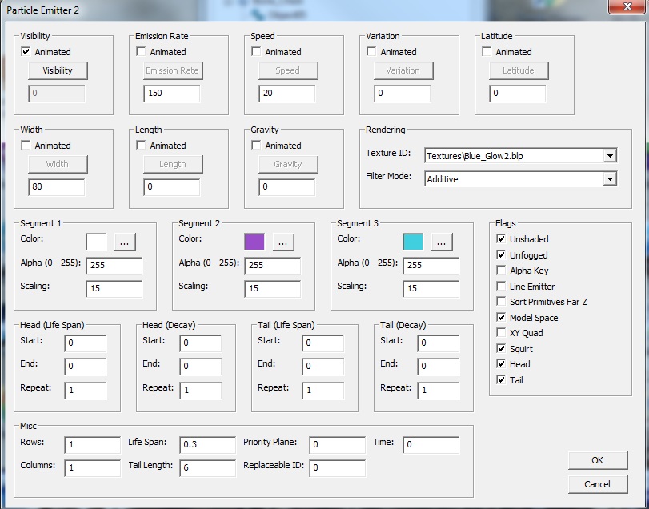Click the Length value field
Screen dimensions: 649x509
(x=172, y=187)
